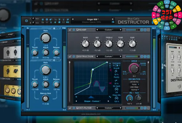The height and width of the screenshot is (123, 182).
Task: Click the down-arrow round button in Destruction header
Action: pos(145,57)
